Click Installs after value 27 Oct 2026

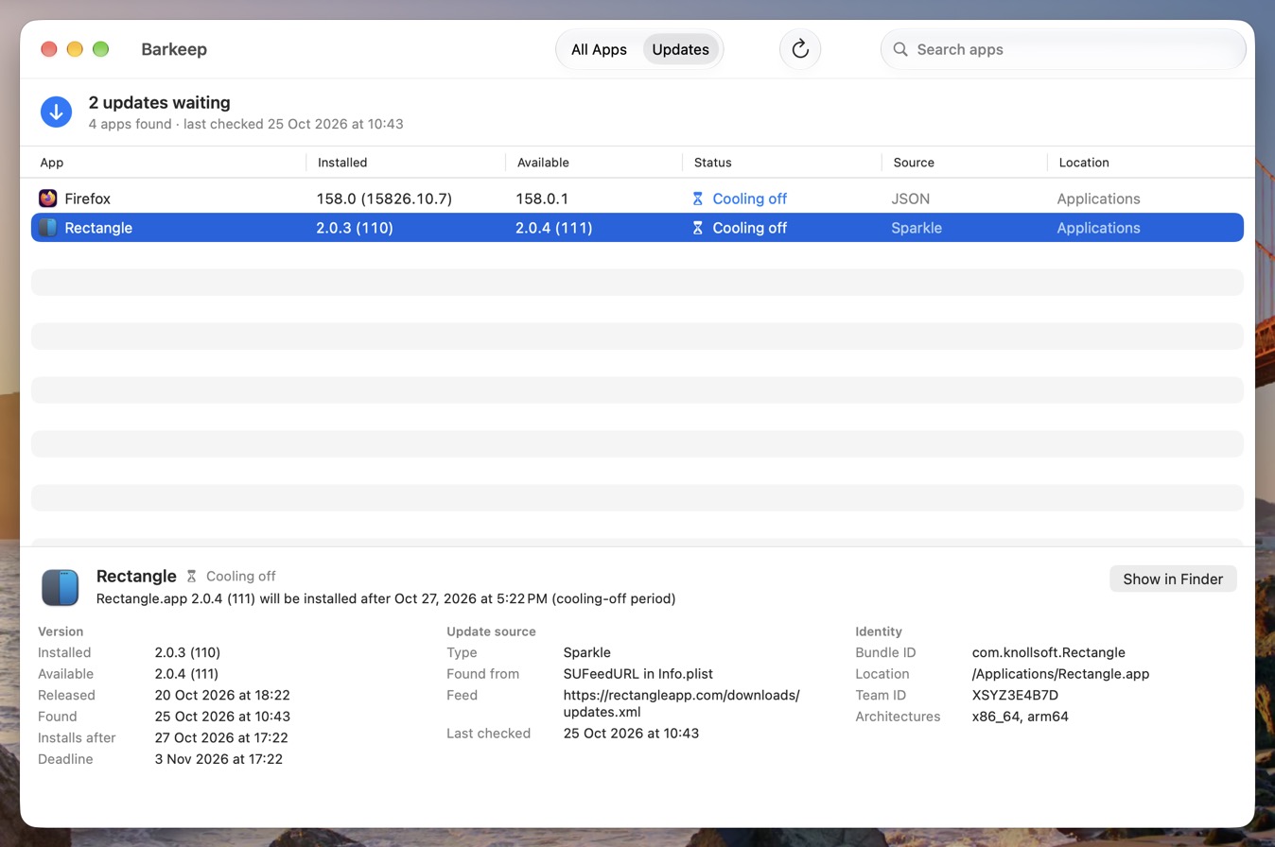(221, 737)
